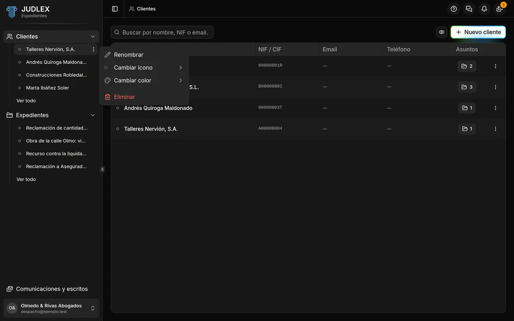This screenshot has height=321, width=514.
Task: Open asuntos badge for Andrés Quiroga Maldonado row
Action: [467, 108]
